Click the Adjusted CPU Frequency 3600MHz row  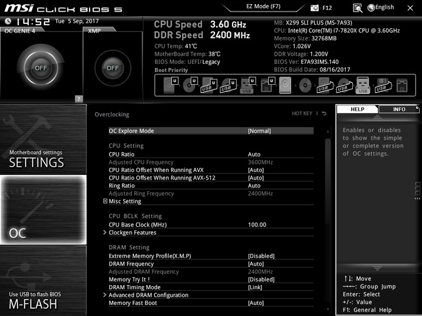pos(211,162)
